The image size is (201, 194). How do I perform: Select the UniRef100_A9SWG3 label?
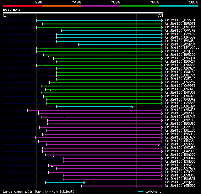[x=180, y=110]
